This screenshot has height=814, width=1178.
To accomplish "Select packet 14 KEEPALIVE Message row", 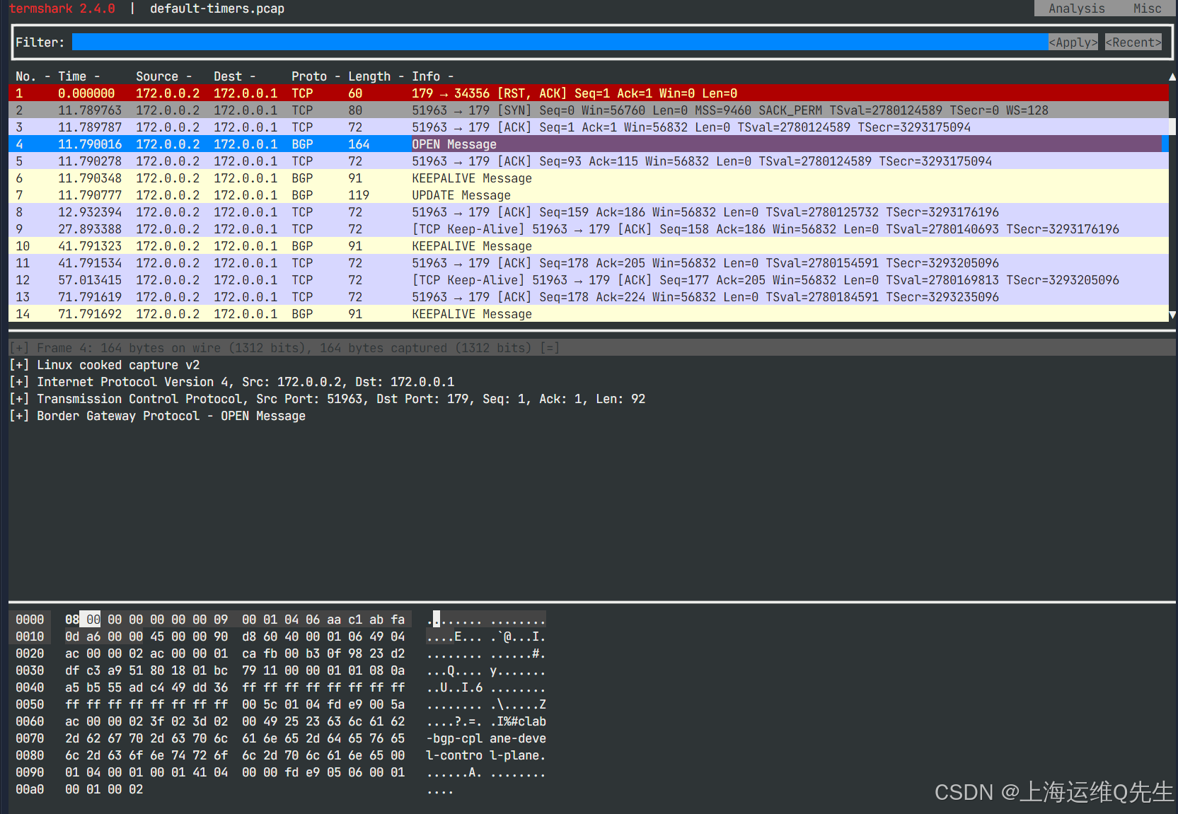I will coord(589,314).
